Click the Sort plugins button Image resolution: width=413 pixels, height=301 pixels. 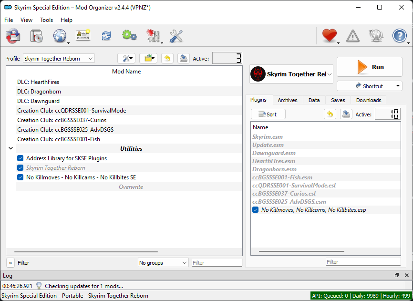pos(268,114)
